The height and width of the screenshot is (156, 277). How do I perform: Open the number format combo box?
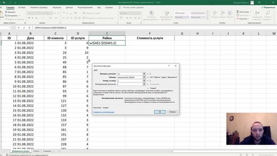click(x=130, y=13)
